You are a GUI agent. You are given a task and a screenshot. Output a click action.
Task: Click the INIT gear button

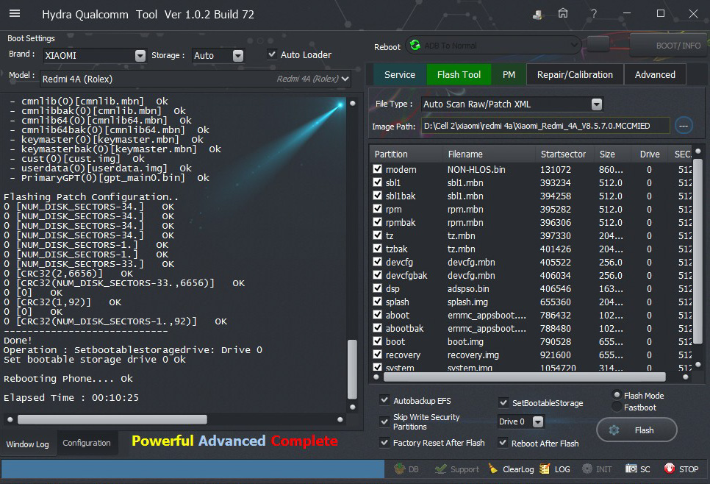pos(597,469)
